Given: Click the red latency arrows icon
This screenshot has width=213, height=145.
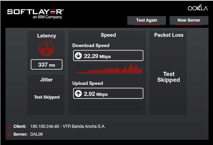Looking at the screenshot, I should [46, 48].
